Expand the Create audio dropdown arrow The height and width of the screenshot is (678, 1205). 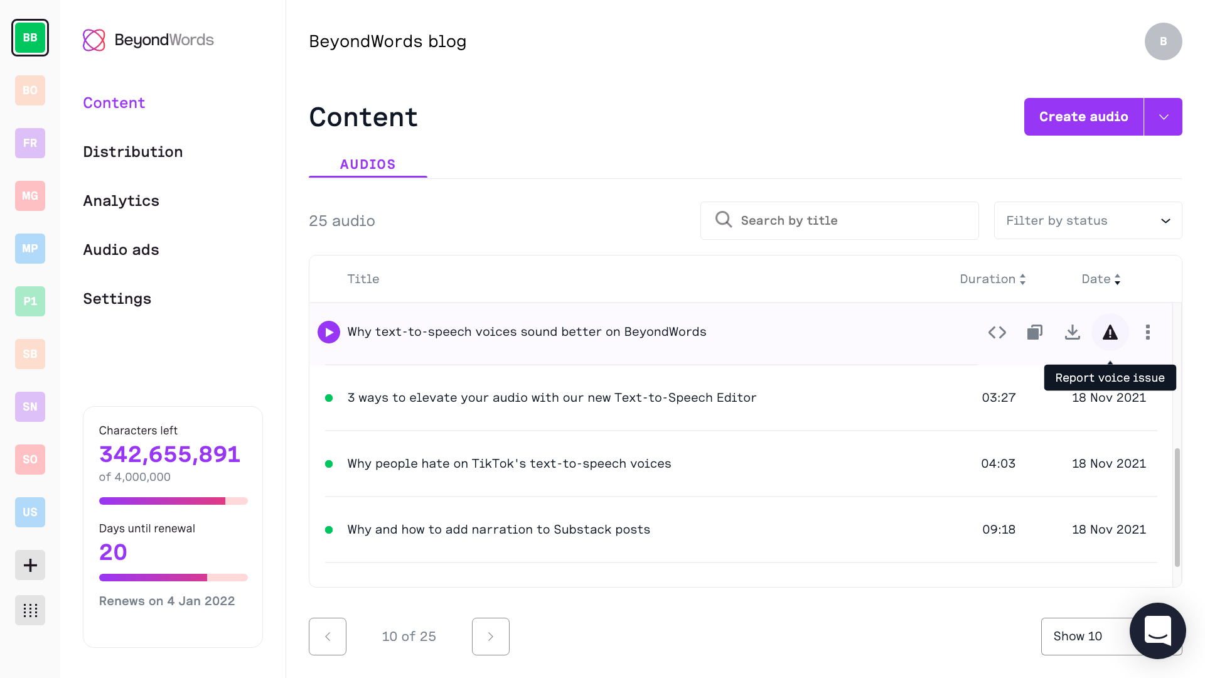click(1163, 117)
